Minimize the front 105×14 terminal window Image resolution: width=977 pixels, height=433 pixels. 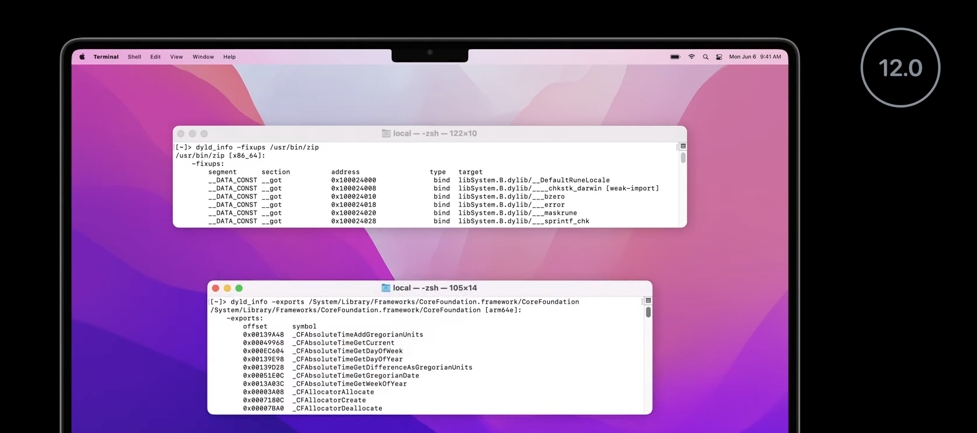(227, 288)
